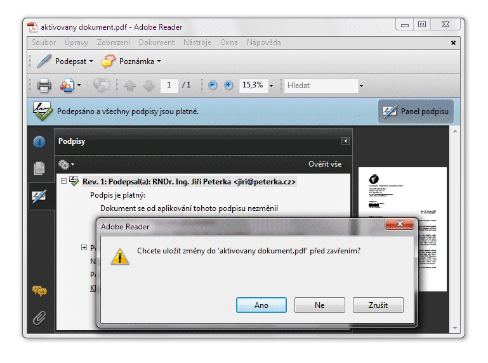Click the pages sidebar icon

tap(39, 168)
